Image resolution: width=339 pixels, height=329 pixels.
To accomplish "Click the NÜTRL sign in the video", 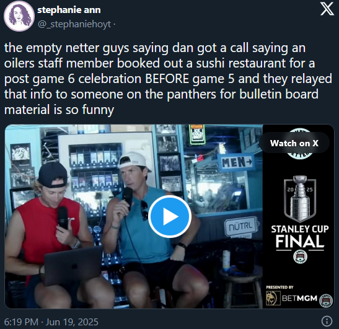I will [241, 226].
